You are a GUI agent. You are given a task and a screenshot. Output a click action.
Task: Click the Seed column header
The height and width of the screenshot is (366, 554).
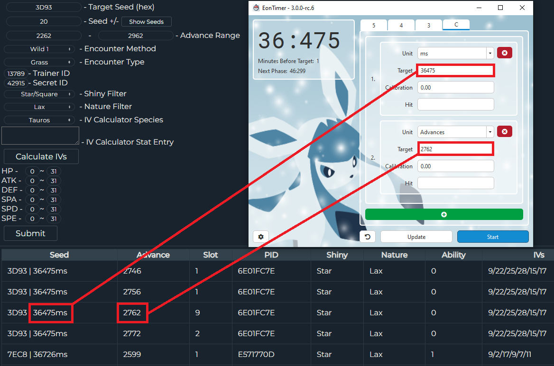pyautogui.click(x=59, y=255)
